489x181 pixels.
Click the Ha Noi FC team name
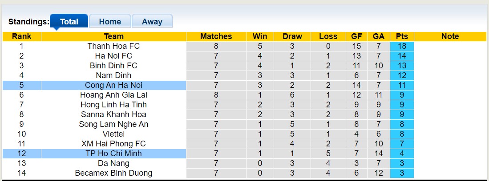tap(113, 56)
